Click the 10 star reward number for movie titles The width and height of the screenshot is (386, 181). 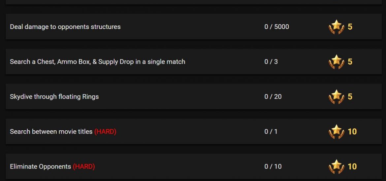coord(352,132)
